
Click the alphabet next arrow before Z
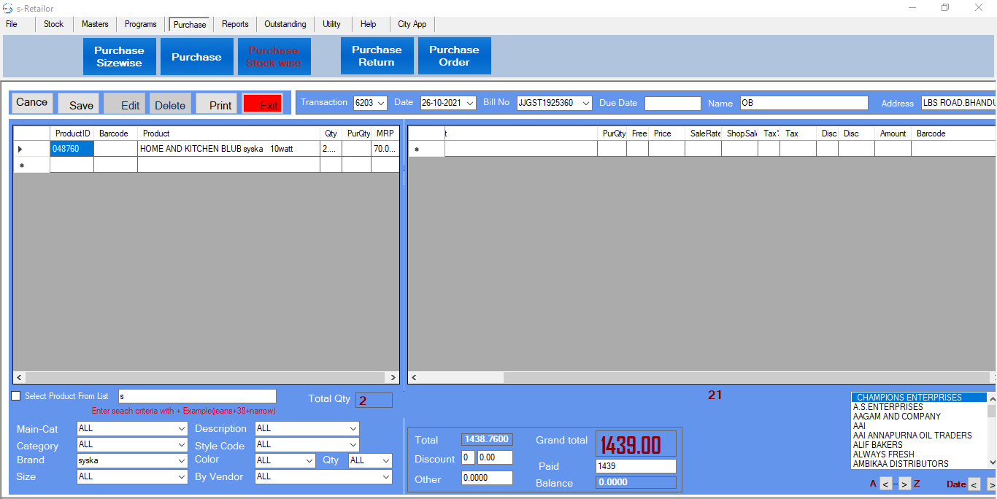[x=904, y=484]
